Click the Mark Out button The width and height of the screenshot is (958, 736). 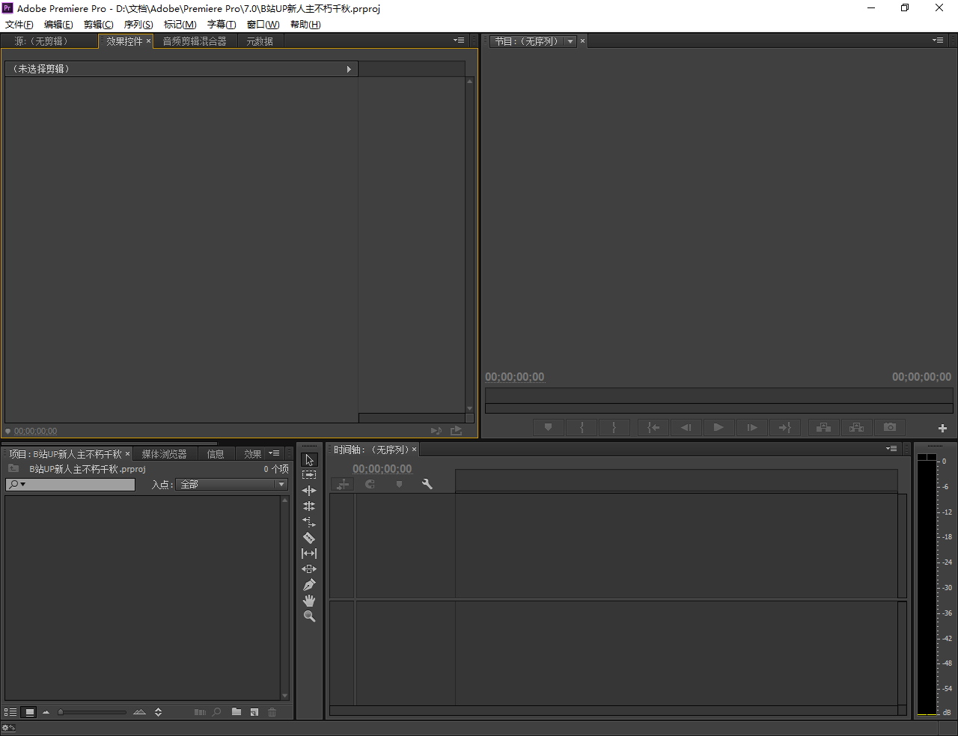click(614, 427)
